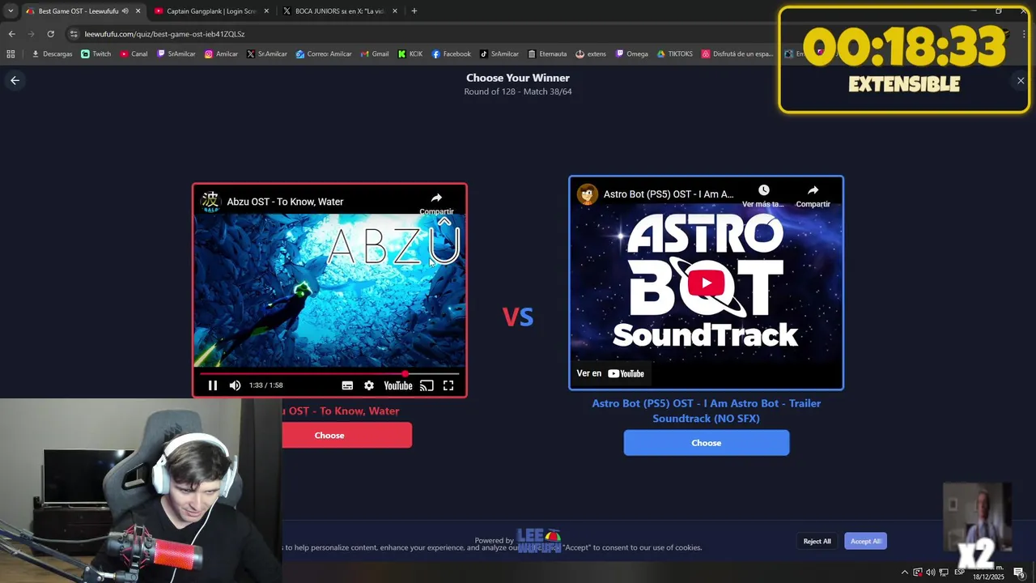Open Abzu video on YouTube logo
The width and height of the screenshot is (1036, 583).
(397, 385)
